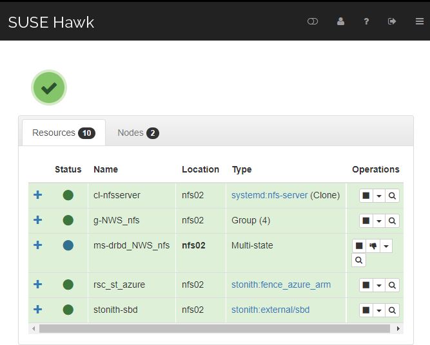View details of ms-drbd_NWS_nfs with magnifier

358,260
